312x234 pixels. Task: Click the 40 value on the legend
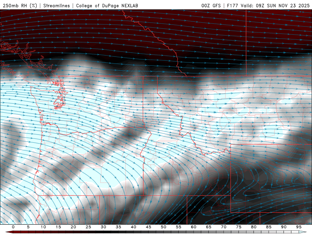[133, 227]
